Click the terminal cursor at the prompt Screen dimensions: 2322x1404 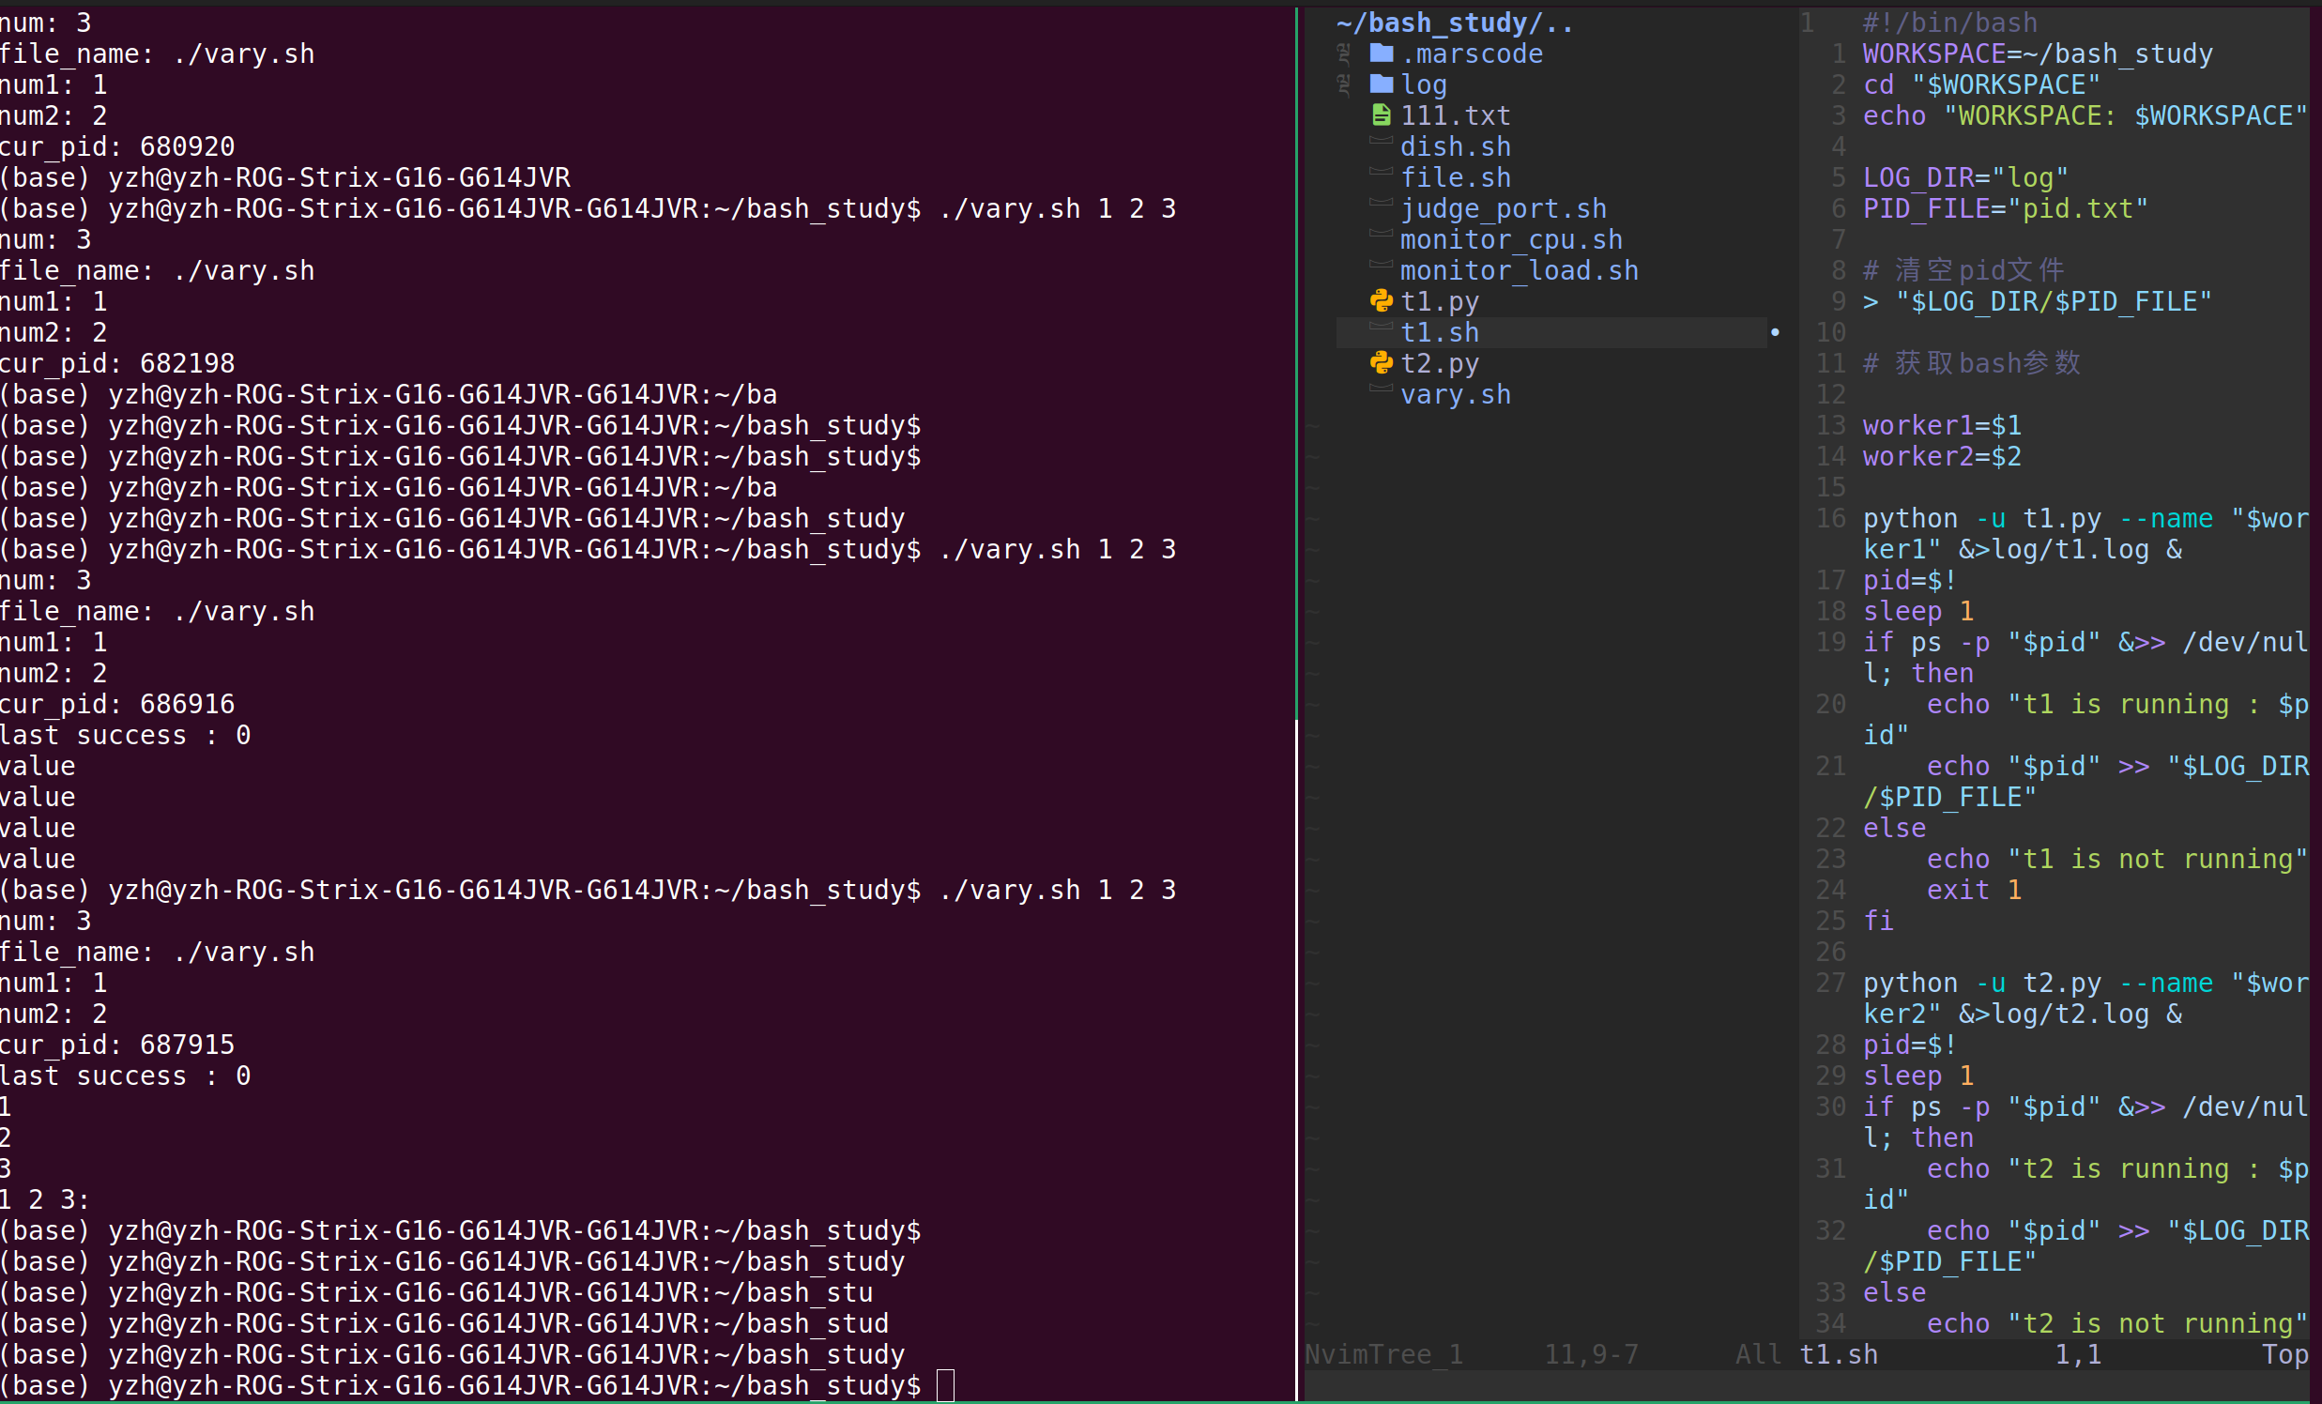945,1386
